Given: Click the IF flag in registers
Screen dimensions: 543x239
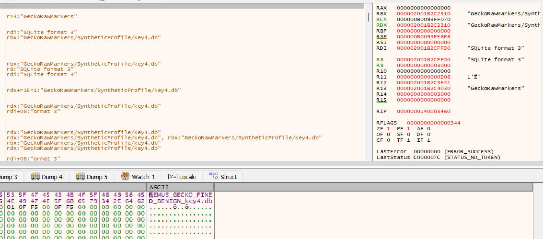Looking at the screenshot, I should pyautogui.click(x=424, y=140).
